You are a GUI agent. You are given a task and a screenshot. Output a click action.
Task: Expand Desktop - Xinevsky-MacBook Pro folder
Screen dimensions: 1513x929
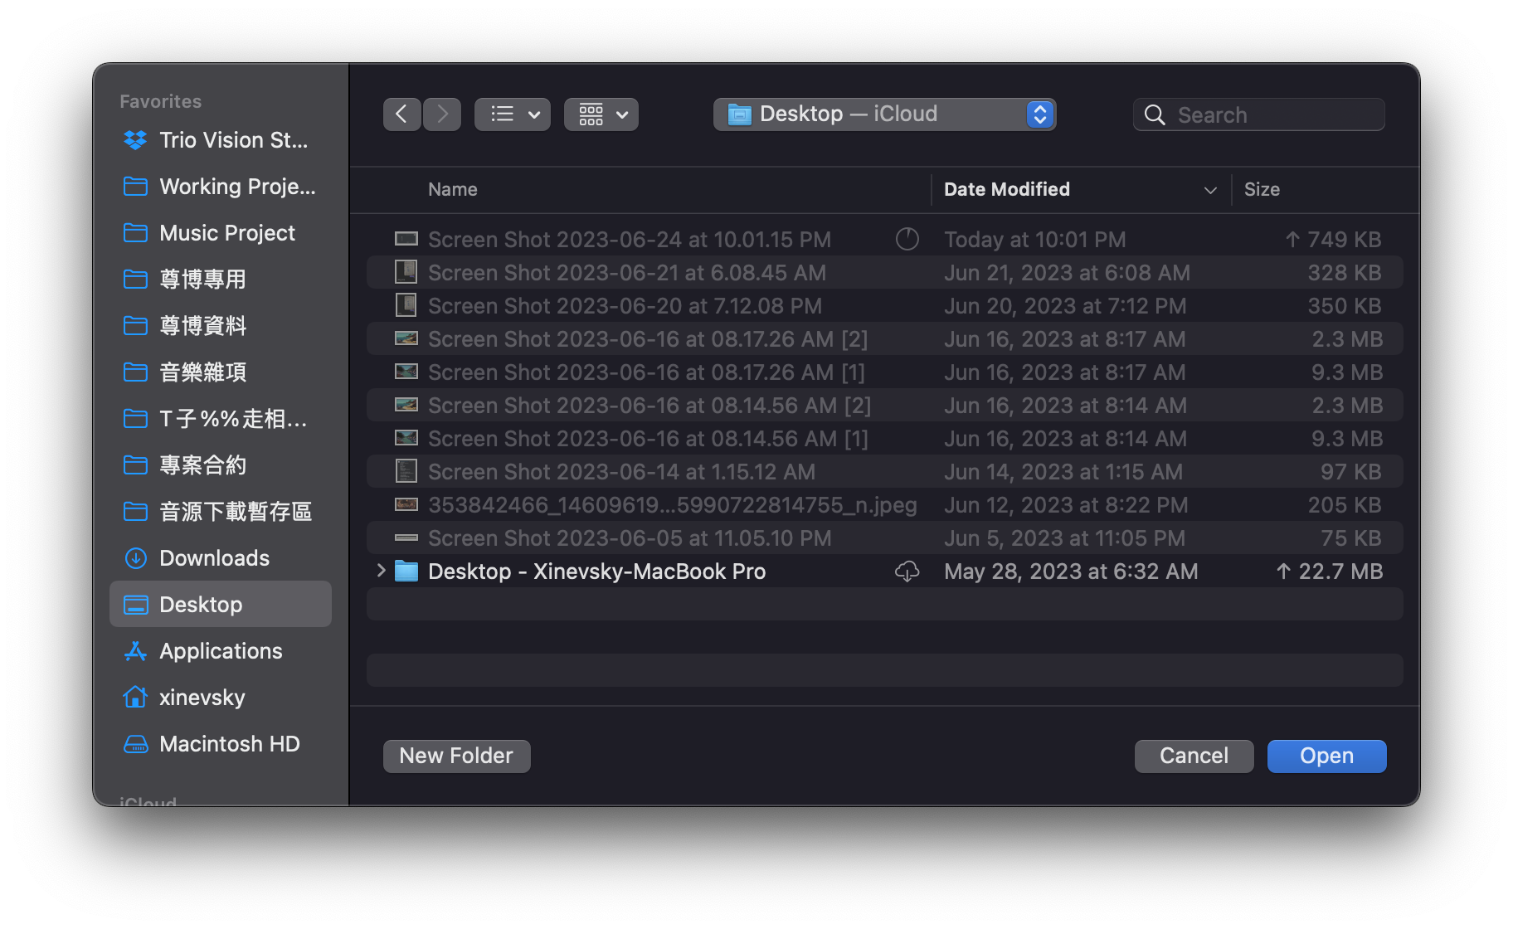[x=381, y=571]
